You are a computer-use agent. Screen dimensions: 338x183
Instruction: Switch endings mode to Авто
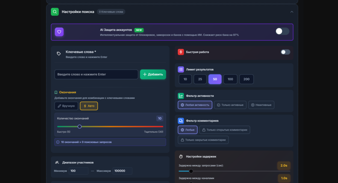pyautogui.click(x=89, y=106)
